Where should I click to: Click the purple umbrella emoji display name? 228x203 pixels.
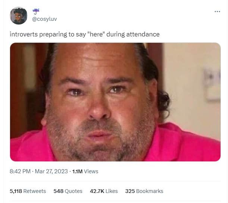(36, 11)
